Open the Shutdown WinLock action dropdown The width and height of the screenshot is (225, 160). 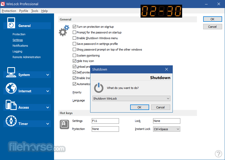(x=131, y=99)
